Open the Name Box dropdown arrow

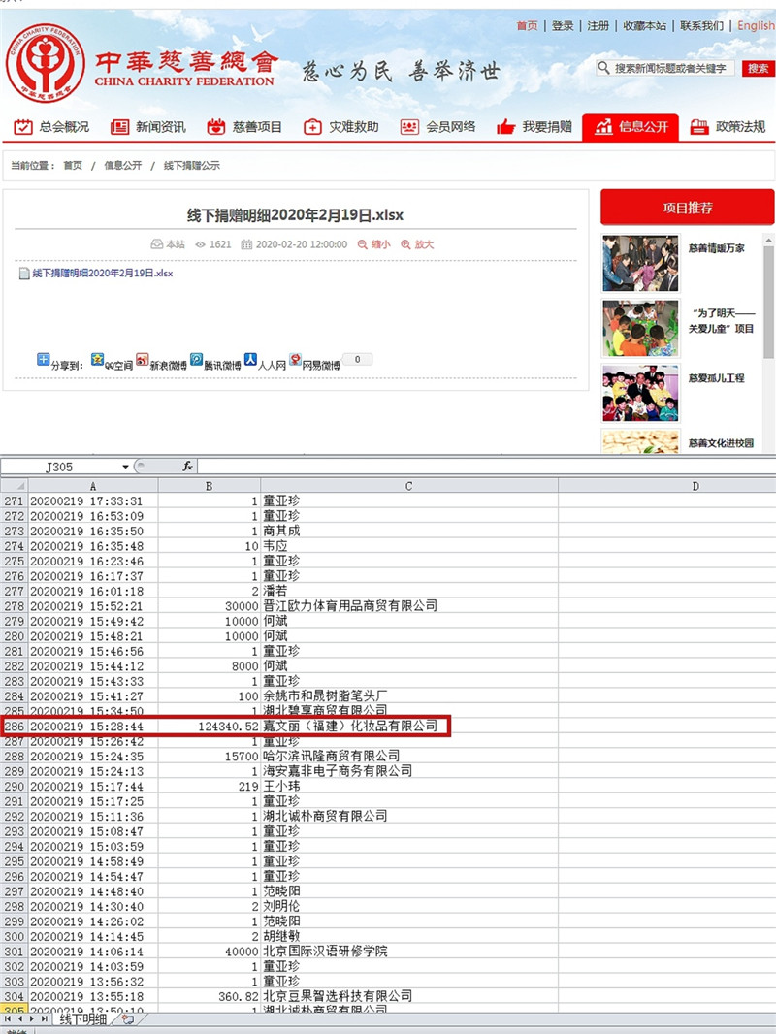[x=125, y=467]
